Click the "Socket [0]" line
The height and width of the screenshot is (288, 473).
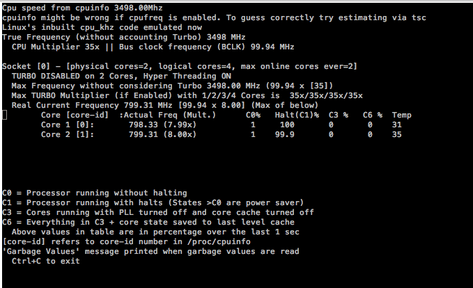tap(180, 66)
